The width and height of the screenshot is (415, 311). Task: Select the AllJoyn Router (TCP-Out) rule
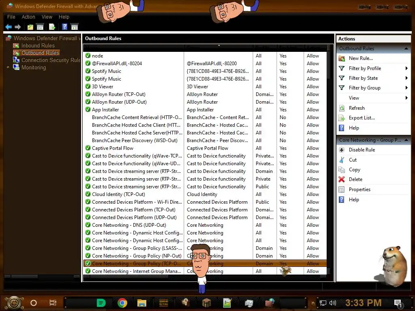pyautogui.click(x=205, y=94)
